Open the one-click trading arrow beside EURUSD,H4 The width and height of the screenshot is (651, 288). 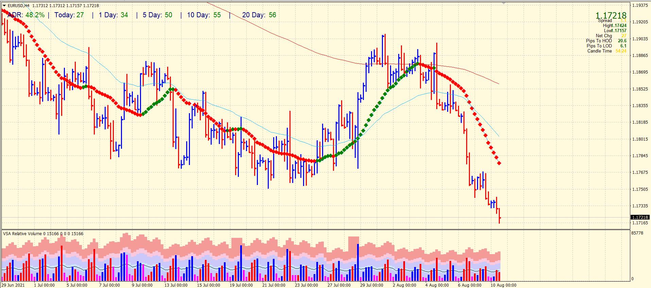[4, 6]
